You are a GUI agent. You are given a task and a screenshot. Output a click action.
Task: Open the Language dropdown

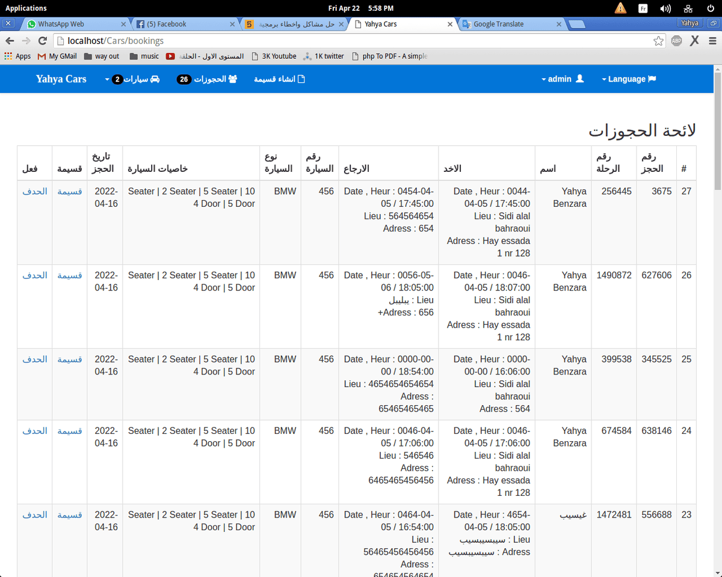628,79
